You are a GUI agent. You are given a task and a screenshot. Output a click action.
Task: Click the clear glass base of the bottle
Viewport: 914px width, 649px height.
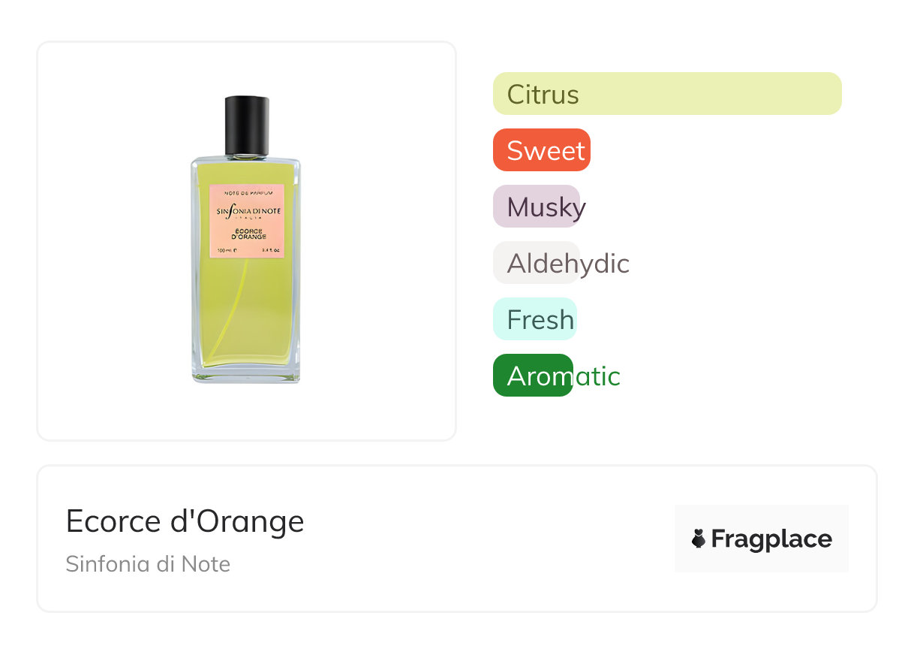247,376
